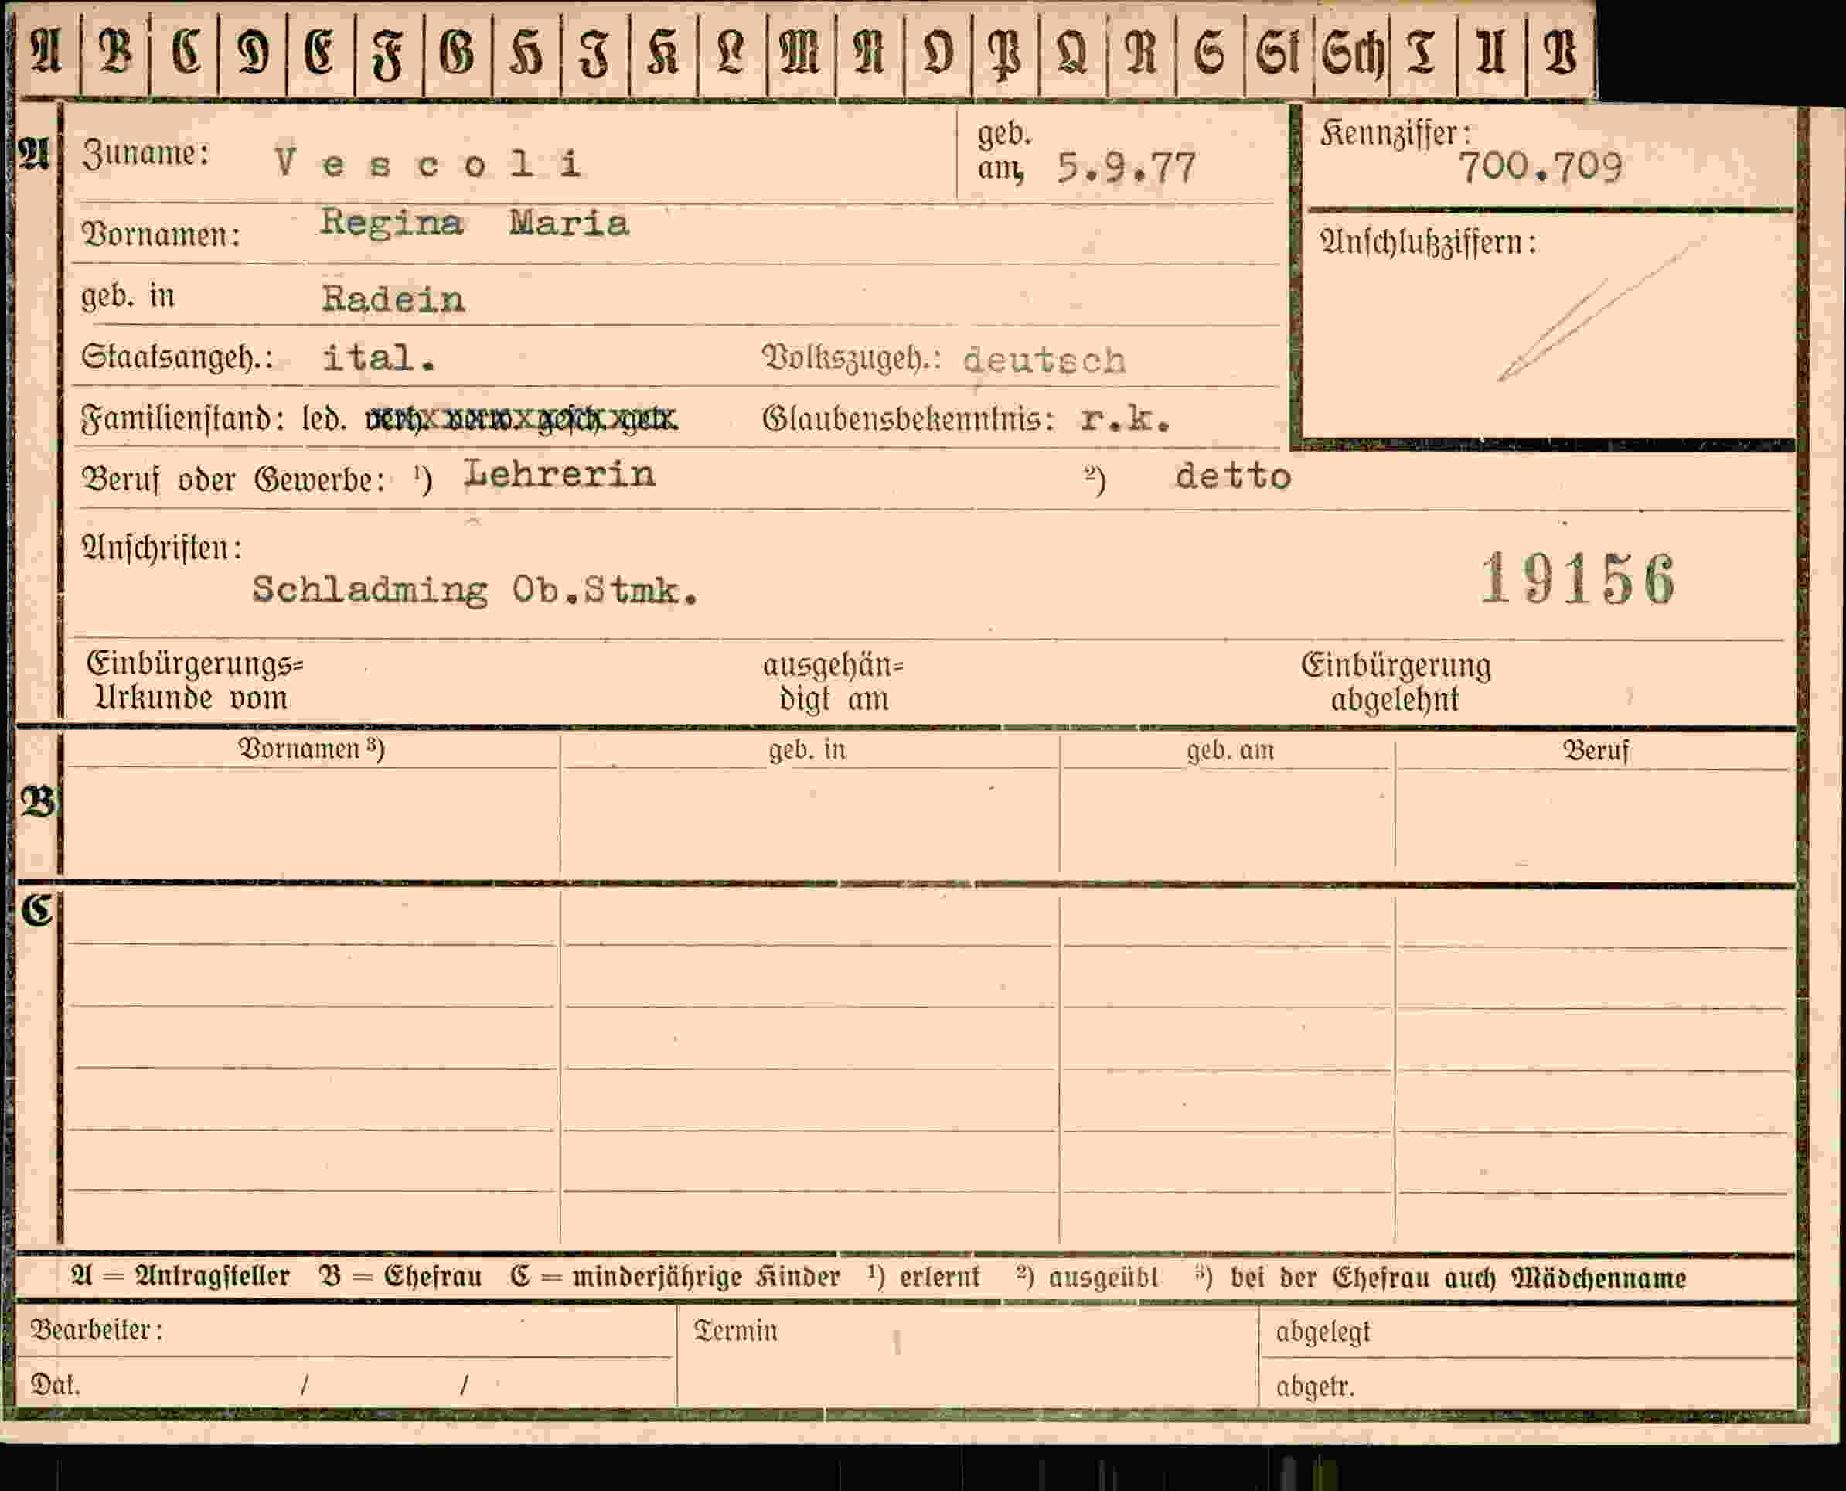The height and width of the screenshot is (1491, 1846).
Task: Click the section marker letter 'B'
Action: 38,801
